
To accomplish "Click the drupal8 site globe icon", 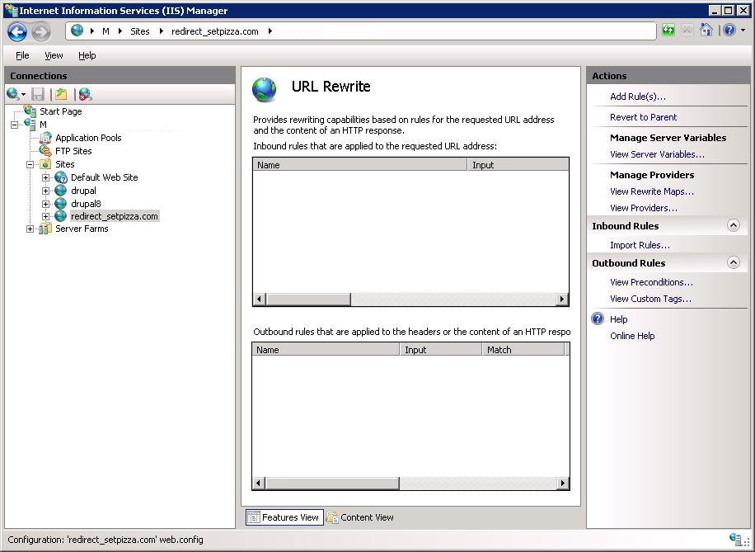I will [x=61, y=204].
